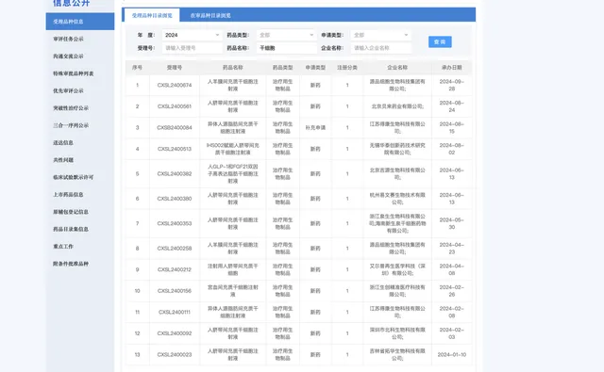Click the 受理品种信息 highlighted sidebar item
The image size is (604, 372).
coord(79,22)
